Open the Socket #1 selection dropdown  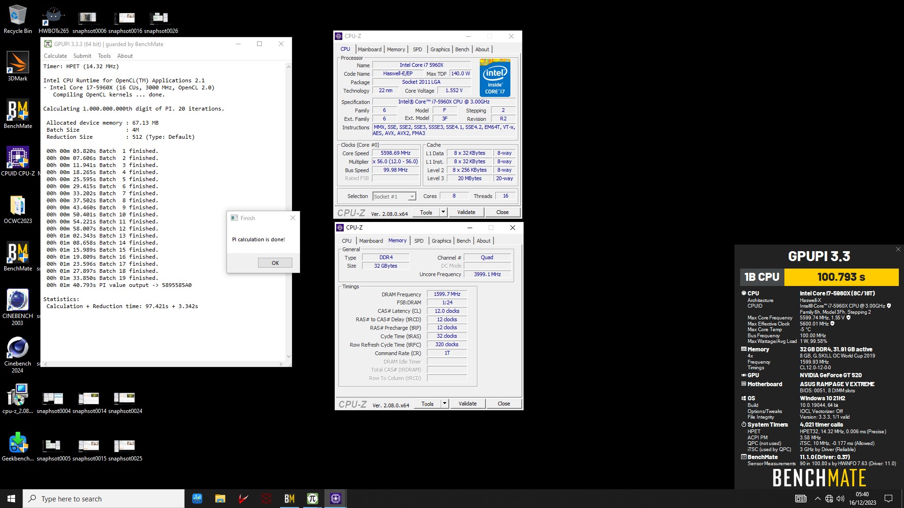pos(394,197)
